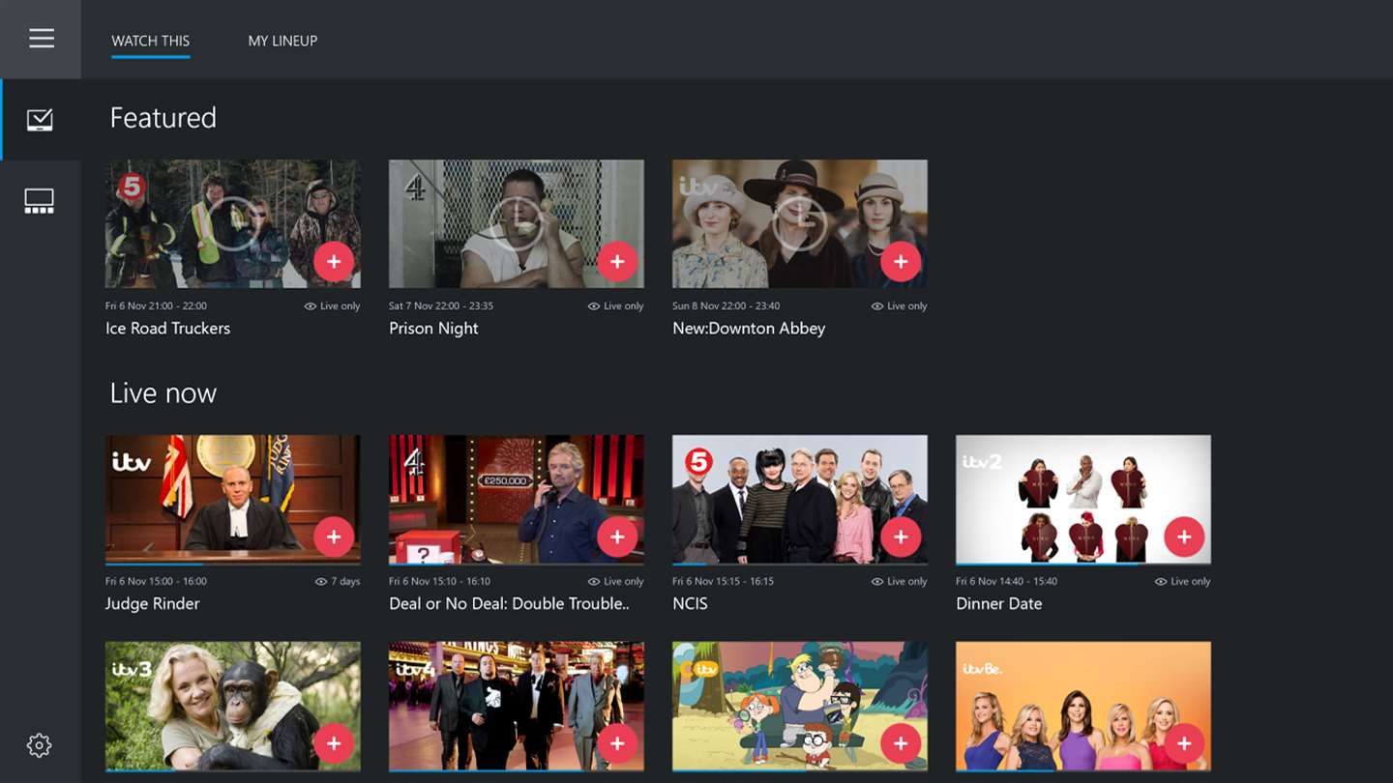Screen dimensions: 1393x783
Task: Click the Deal or No Deal progress bar
Action: tap(517, 564)
